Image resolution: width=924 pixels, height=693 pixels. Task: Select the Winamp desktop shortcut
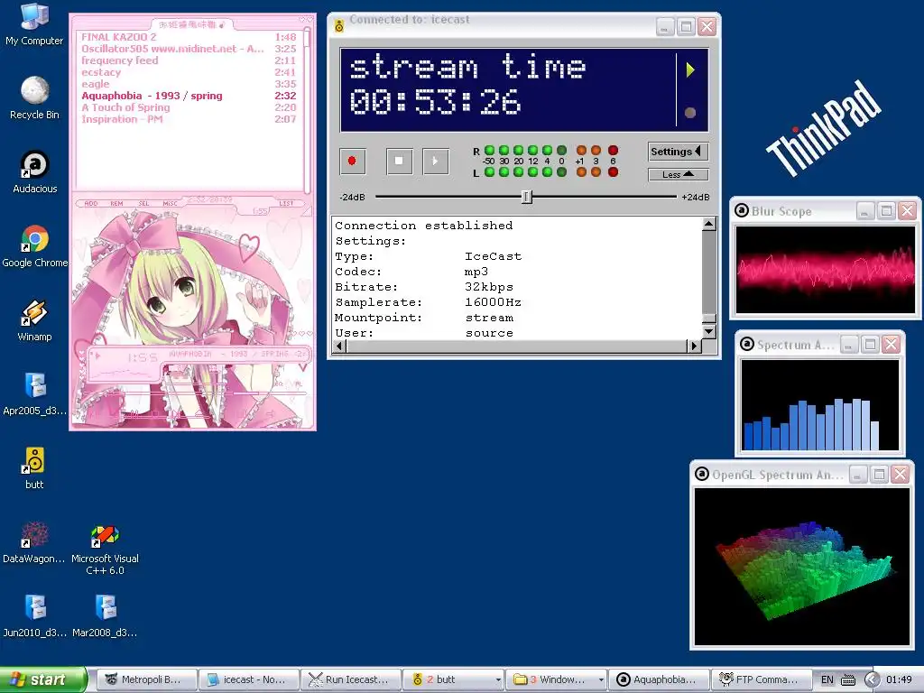[34, 320]
